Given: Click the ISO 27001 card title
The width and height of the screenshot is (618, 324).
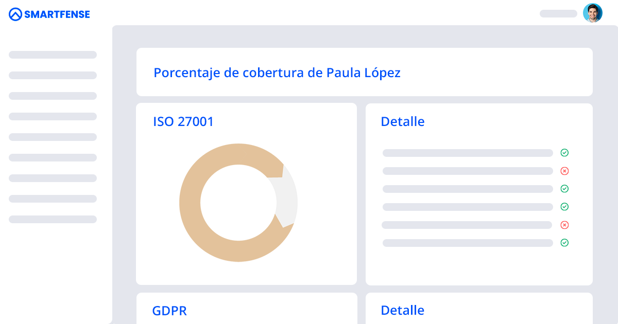Looking at the screenshot, I should 183,122.
